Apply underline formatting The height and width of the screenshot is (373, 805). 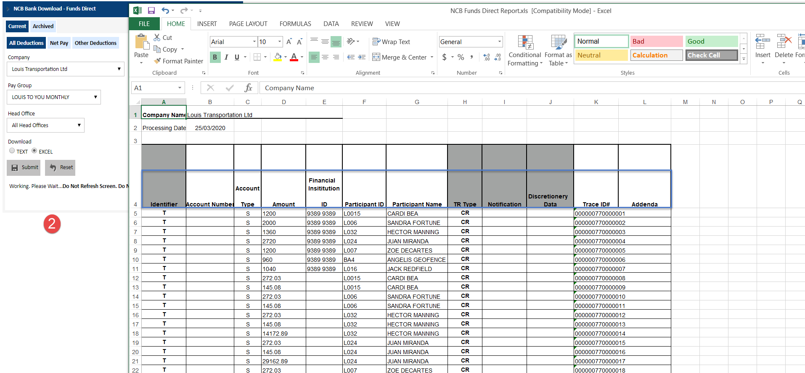[237, 57]
